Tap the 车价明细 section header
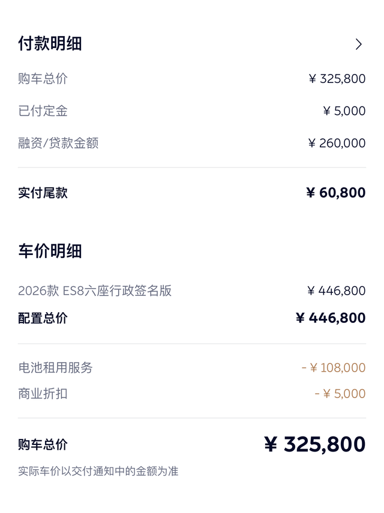This screenshot has width=384, height=513. click(50, 251)
